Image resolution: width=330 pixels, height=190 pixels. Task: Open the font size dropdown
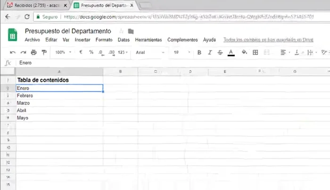coord(182,52)
